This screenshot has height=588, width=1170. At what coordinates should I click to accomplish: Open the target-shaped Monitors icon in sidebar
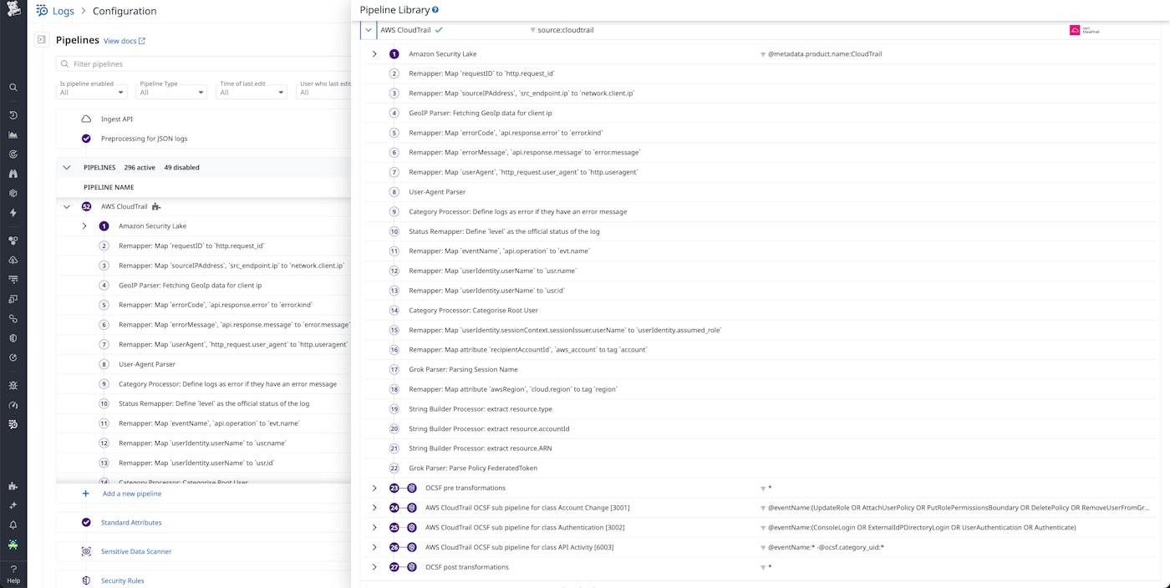click(13, 155)
